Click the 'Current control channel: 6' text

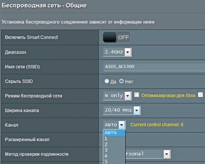(157, 125)
